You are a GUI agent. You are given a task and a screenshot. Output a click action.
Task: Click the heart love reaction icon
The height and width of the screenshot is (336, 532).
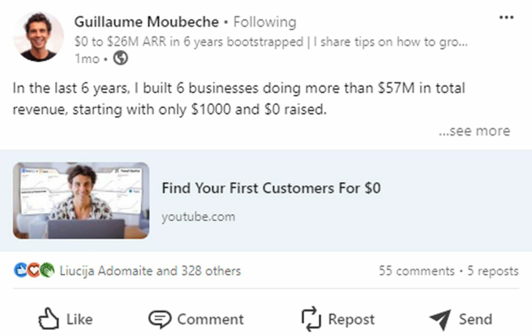tap(33, 271)
